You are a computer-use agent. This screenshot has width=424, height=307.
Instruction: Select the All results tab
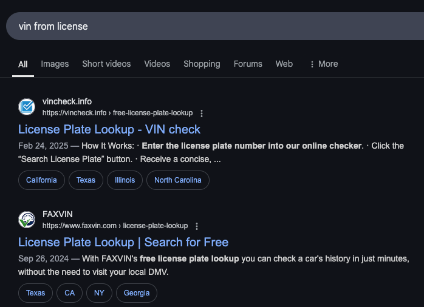[23, 64]
